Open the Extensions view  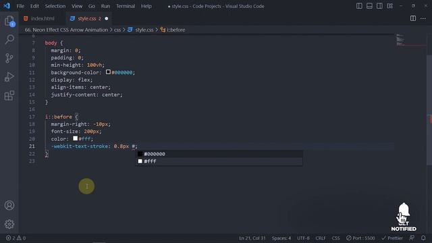(9, 96)
